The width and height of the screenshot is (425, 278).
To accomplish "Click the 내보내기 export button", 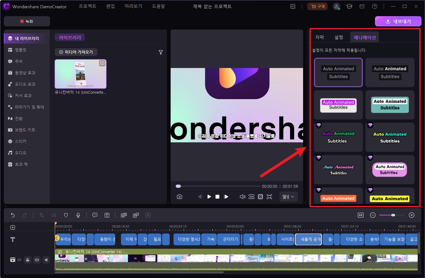I will tap(398, 21).
